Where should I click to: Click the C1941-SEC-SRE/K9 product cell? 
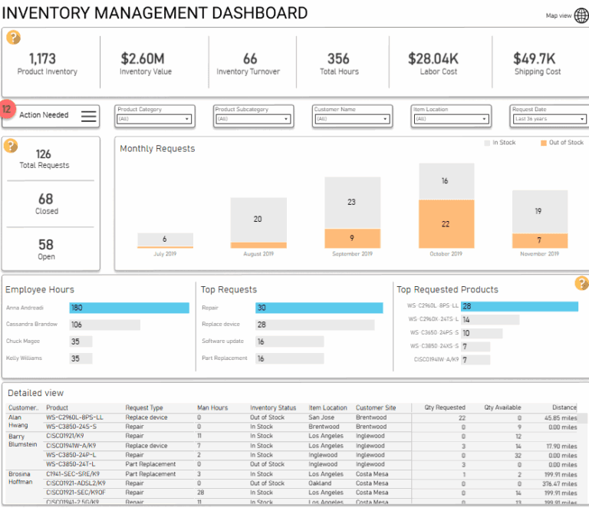pyautogui.click(x=73, y=474)
